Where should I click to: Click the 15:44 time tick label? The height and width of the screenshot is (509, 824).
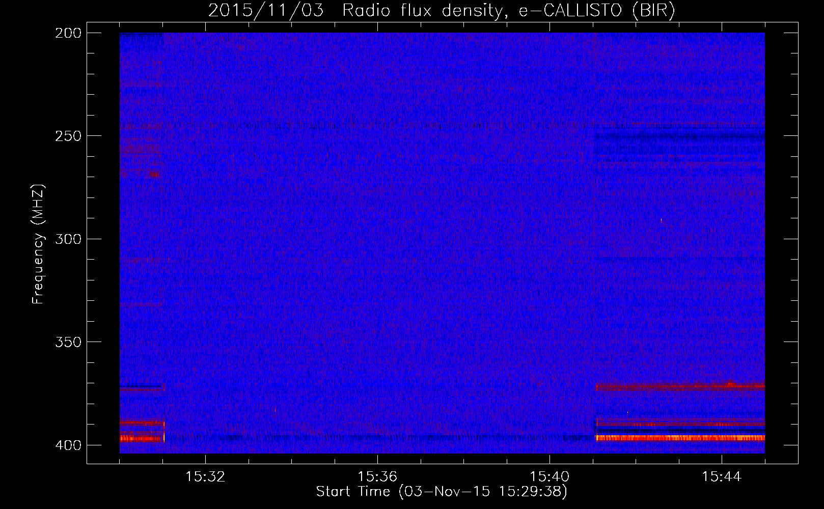tap(722, 476)
